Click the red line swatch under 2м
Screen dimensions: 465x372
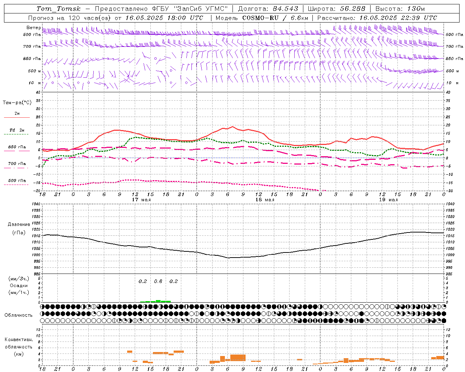point(17,118)
